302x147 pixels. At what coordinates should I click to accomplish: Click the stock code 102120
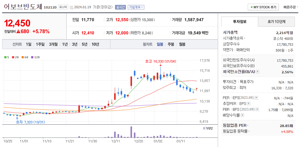pyautogui.click(x=50, y=7)
